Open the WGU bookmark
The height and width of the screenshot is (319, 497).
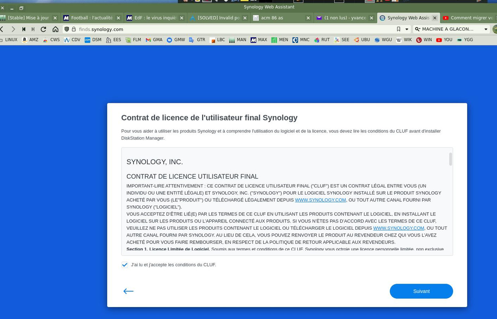[x=383, y=40]
